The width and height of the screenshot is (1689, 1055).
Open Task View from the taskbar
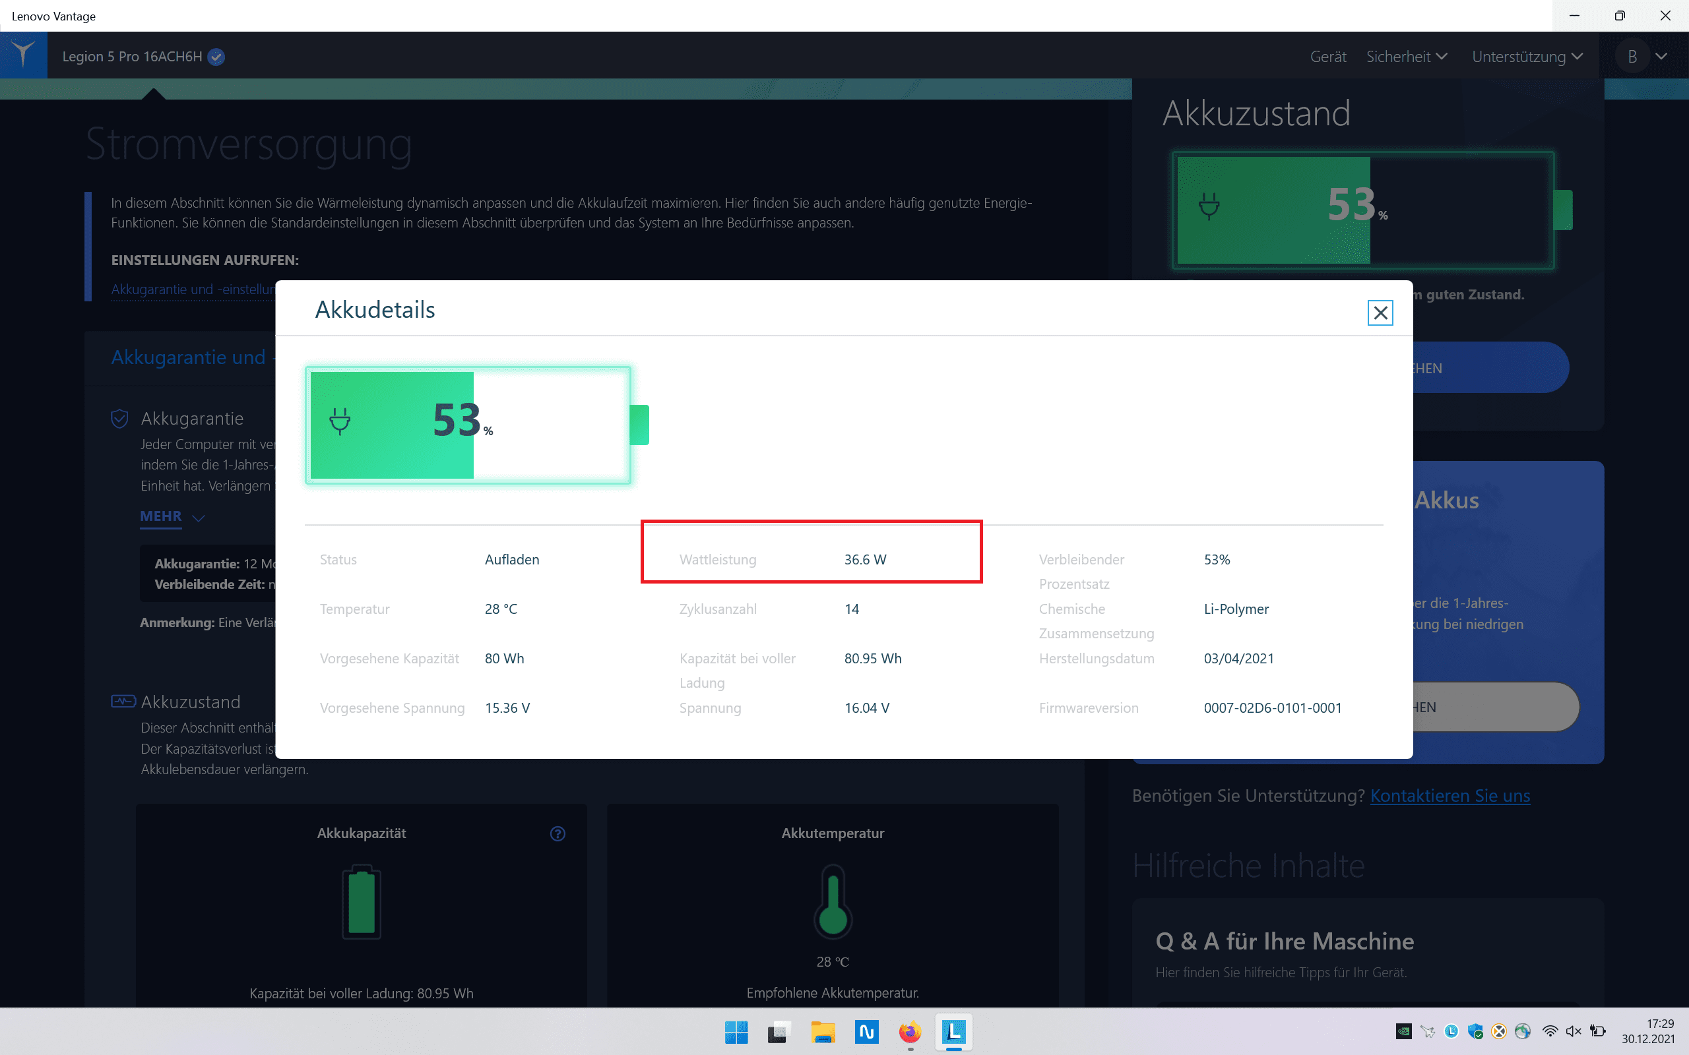pos(779,1032)
